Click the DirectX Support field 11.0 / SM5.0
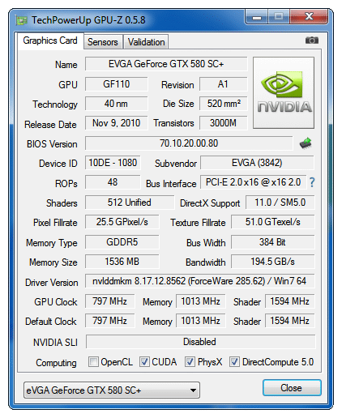Image resolution: width=342 pixels, height=418 pixels. (x=280, y=203)
